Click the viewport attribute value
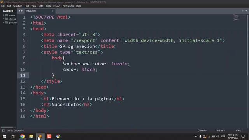Viewport: 249px width, 140px height. point(84,40)
